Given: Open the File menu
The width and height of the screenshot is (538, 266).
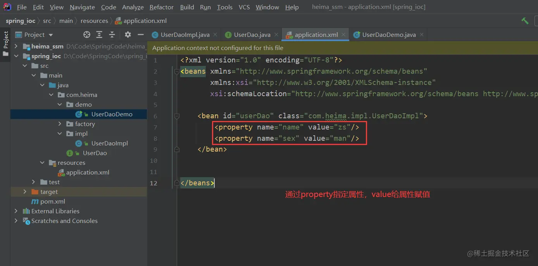Looking at the screenshot, I should click(x=22, y=7).
